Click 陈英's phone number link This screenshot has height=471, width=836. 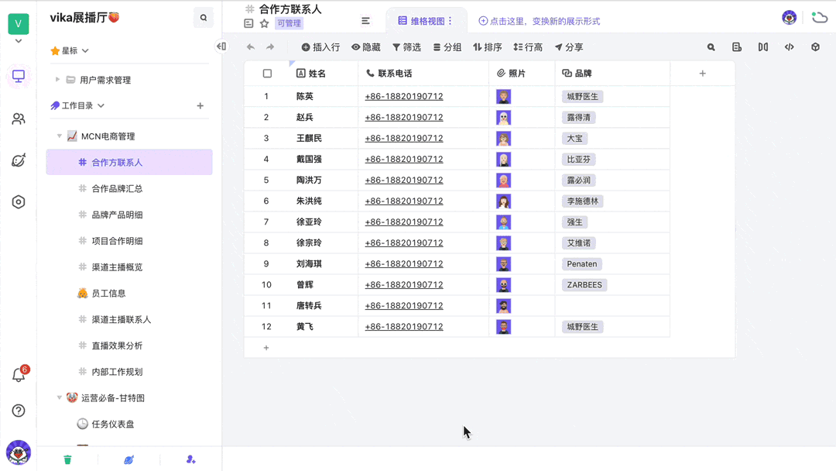(x=403, y=97)
